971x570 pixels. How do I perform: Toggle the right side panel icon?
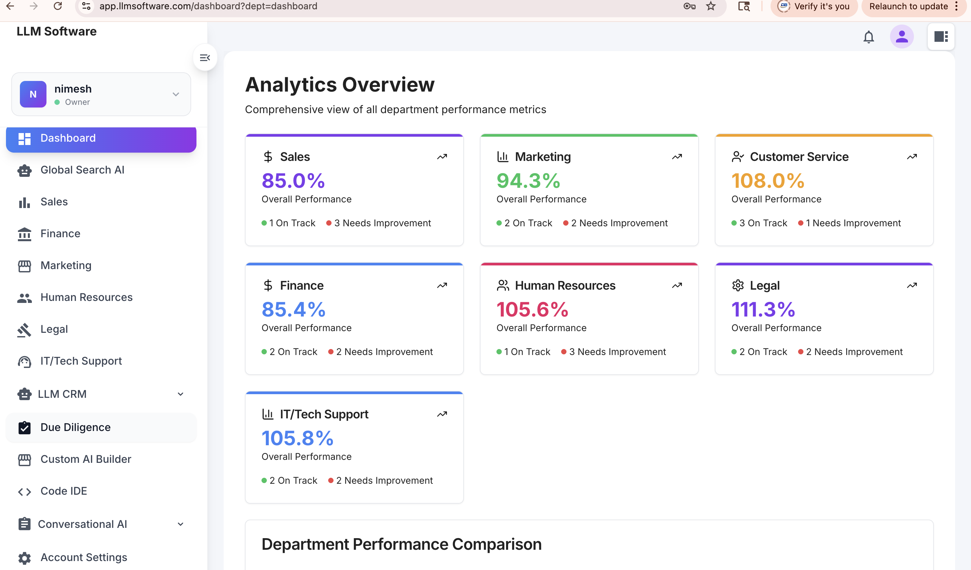click(941, 36)
